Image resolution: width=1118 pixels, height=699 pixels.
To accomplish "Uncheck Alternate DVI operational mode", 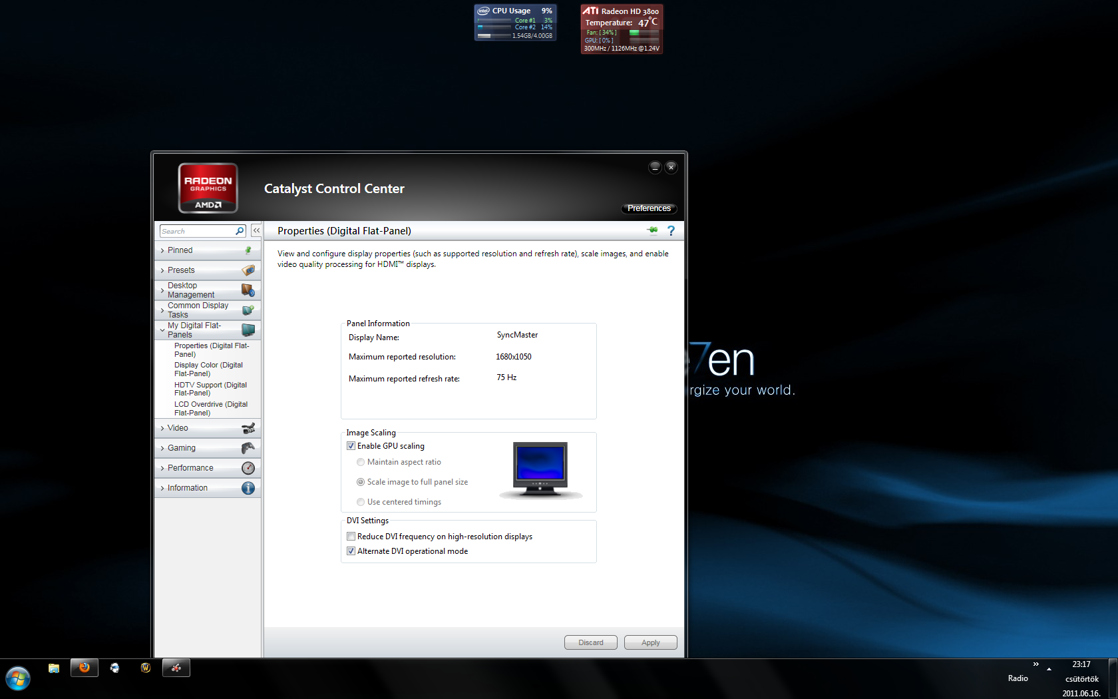I will pyautogui.click(x=351, y=551).
